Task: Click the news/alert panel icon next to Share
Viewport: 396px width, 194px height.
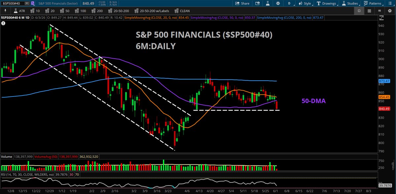Action: coord(257,3)
